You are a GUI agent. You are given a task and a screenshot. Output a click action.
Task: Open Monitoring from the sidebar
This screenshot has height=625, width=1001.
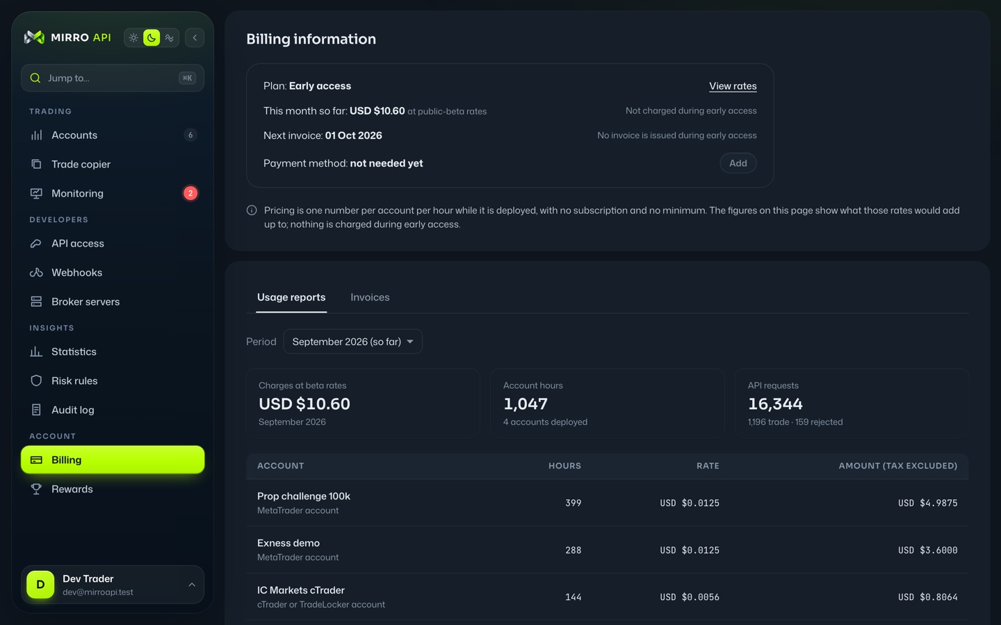113,193
